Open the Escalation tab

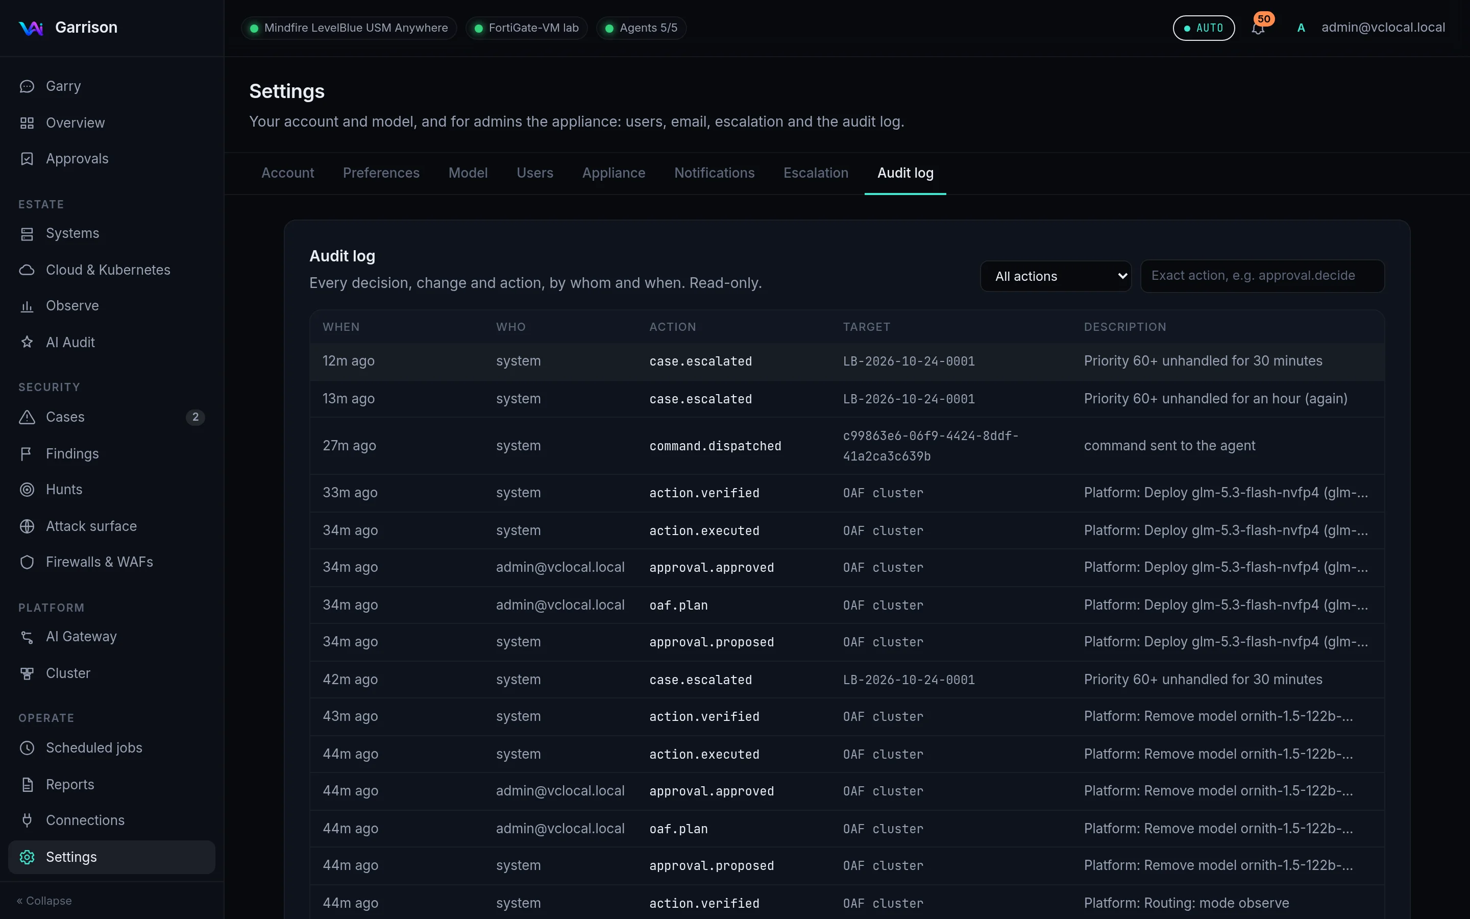point(816,173)
